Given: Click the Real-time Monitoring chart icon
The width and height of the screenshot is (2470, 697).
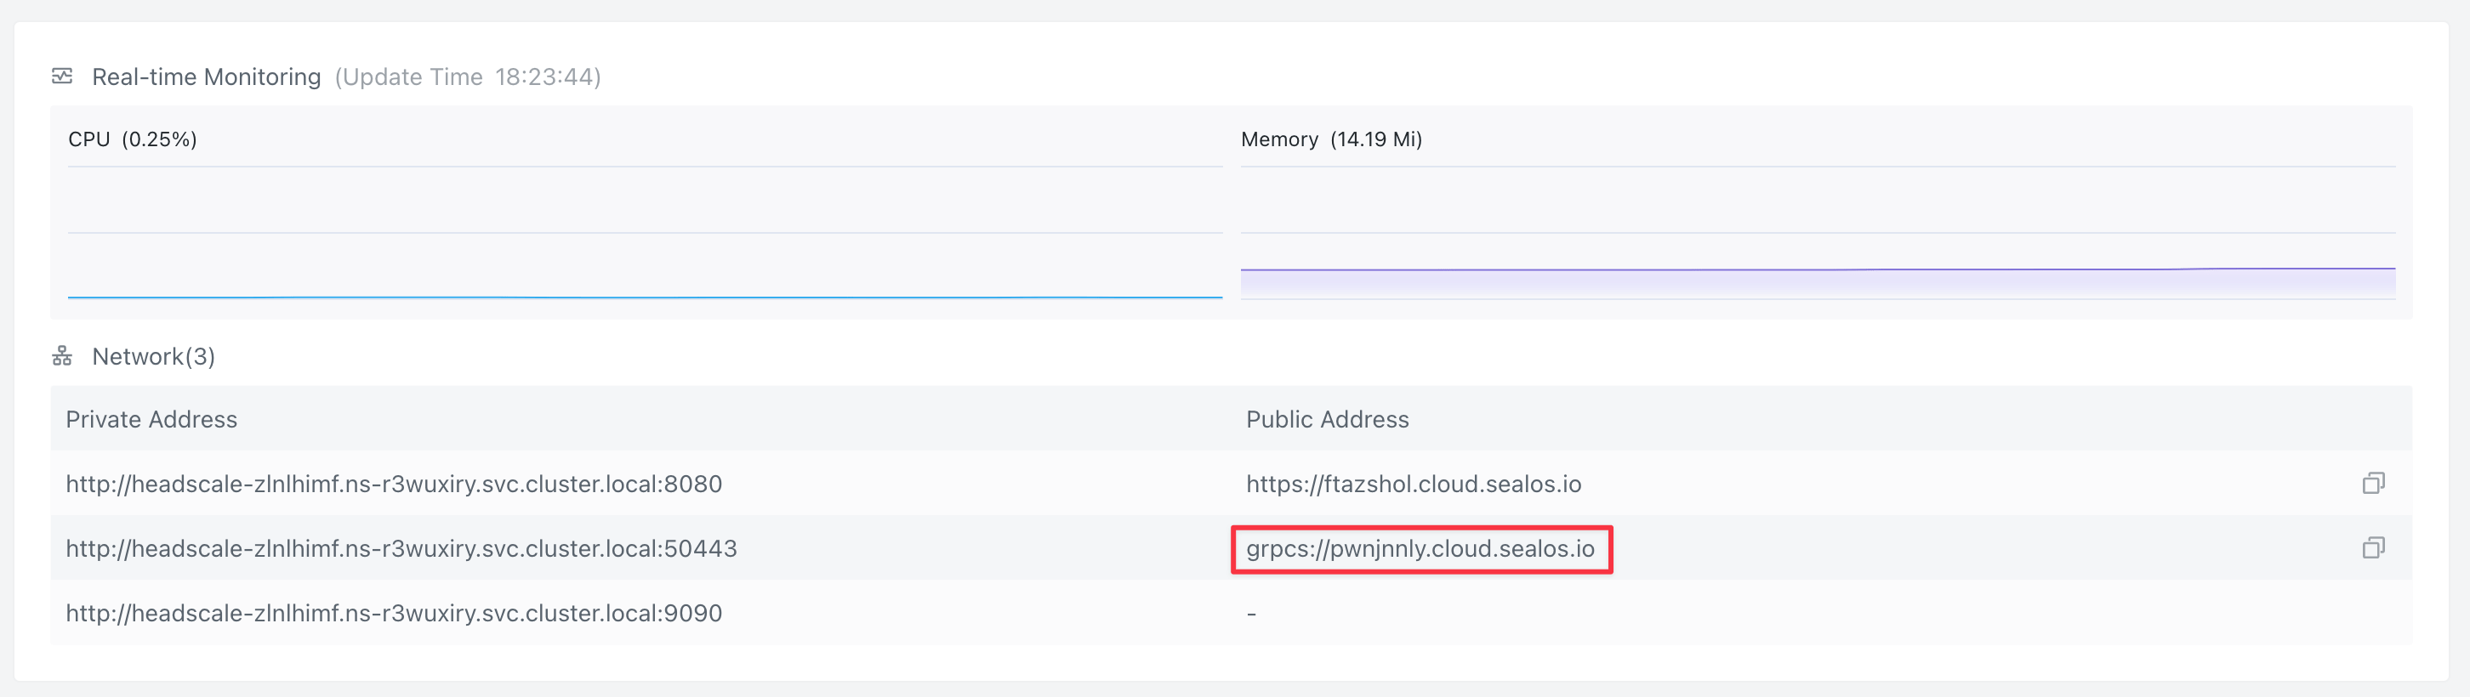Looking at the screenshot, I should 62,76.
